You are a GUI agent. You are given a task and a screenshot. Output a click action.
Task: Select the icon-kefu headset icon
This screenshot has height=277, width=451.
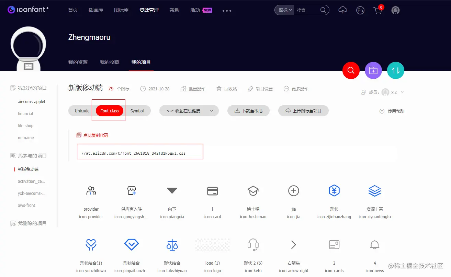pyautogui.click(x=253, y=245)
